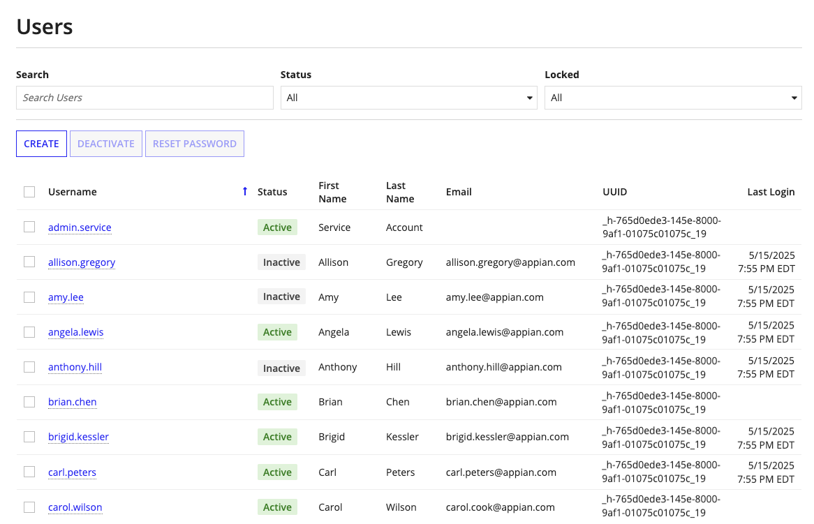Select the carol.wilson row checkbox
Screen dimensions: 814x524
click(29, 507)
